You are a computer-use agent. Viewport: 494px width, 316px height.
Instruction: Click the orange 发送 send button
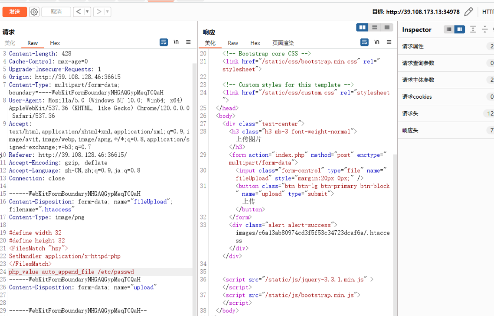point(14,12)
